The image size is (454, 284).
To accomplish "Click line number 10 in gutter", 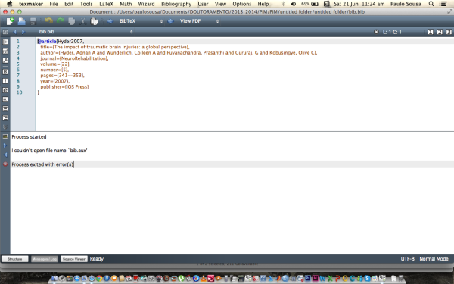I will [19, 92].
